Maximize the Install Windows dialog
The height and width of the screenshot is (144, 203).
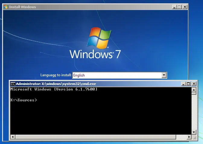click(179, 7)
